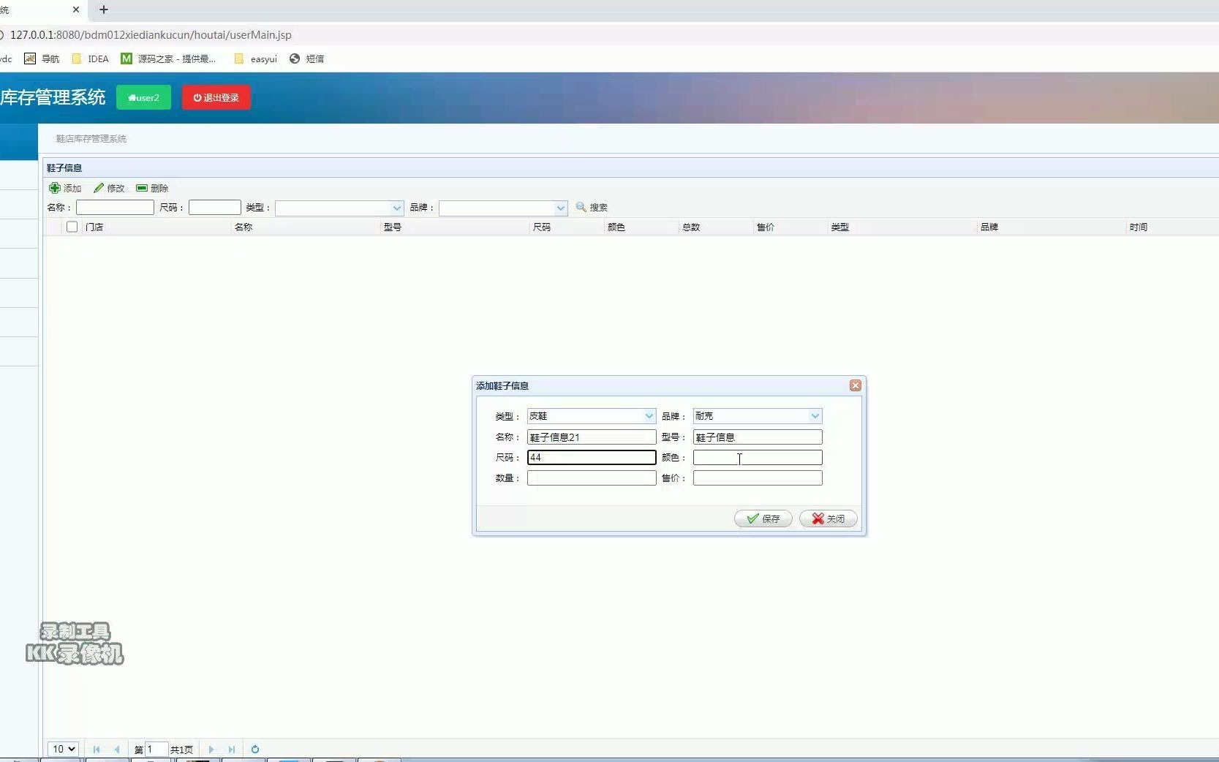
Task: Open the page size dropdown showing 10
Action: [63, 749]
